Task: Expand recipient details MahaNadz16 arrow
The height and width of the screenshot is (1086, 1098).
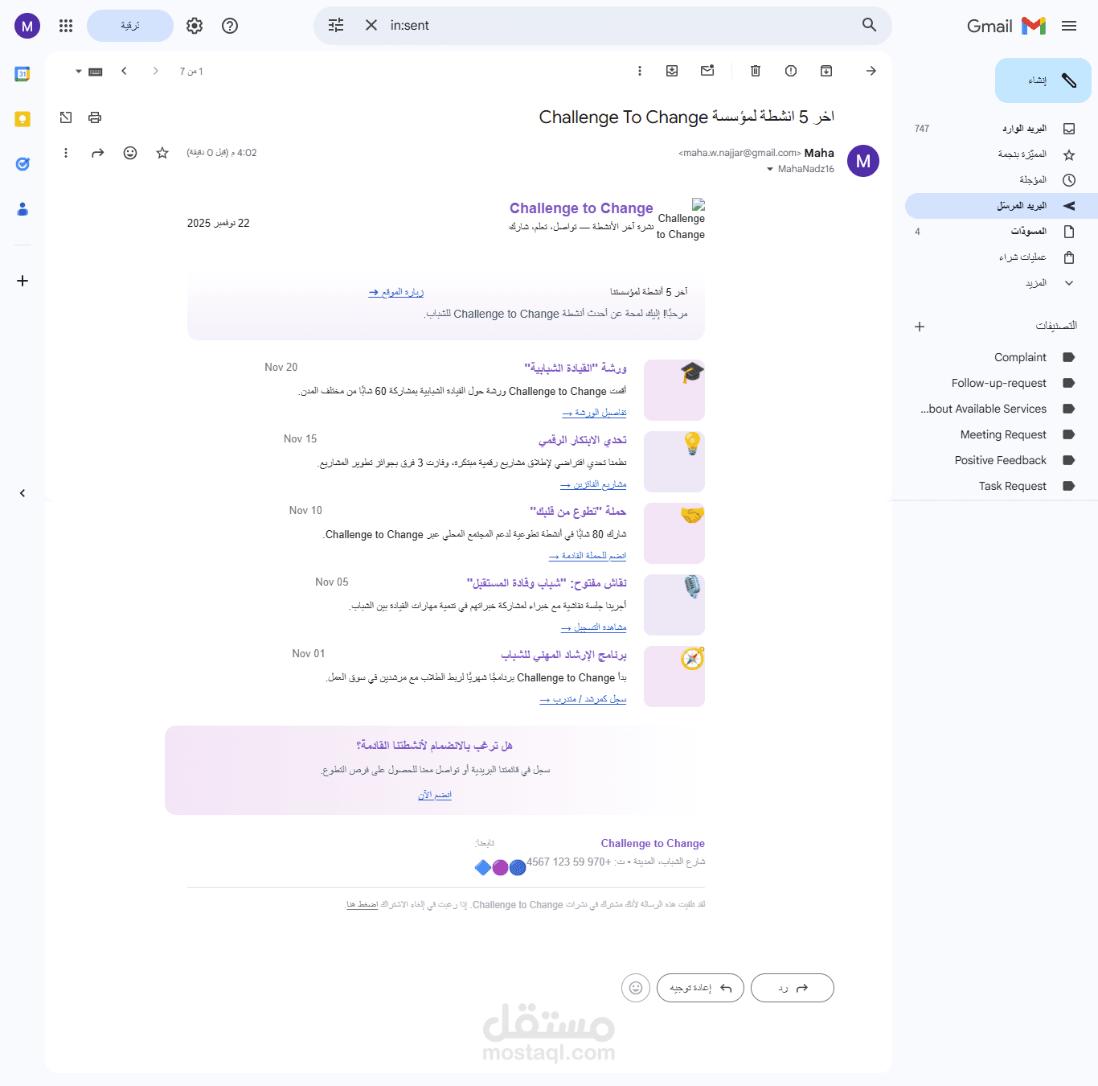Action: coord(770,169)
